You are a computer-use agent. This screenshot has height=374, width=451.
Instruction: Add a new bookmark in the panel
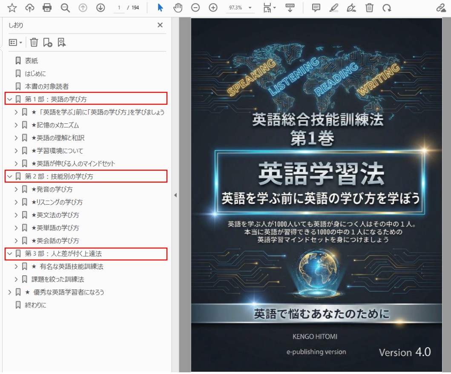pos(48,42)
